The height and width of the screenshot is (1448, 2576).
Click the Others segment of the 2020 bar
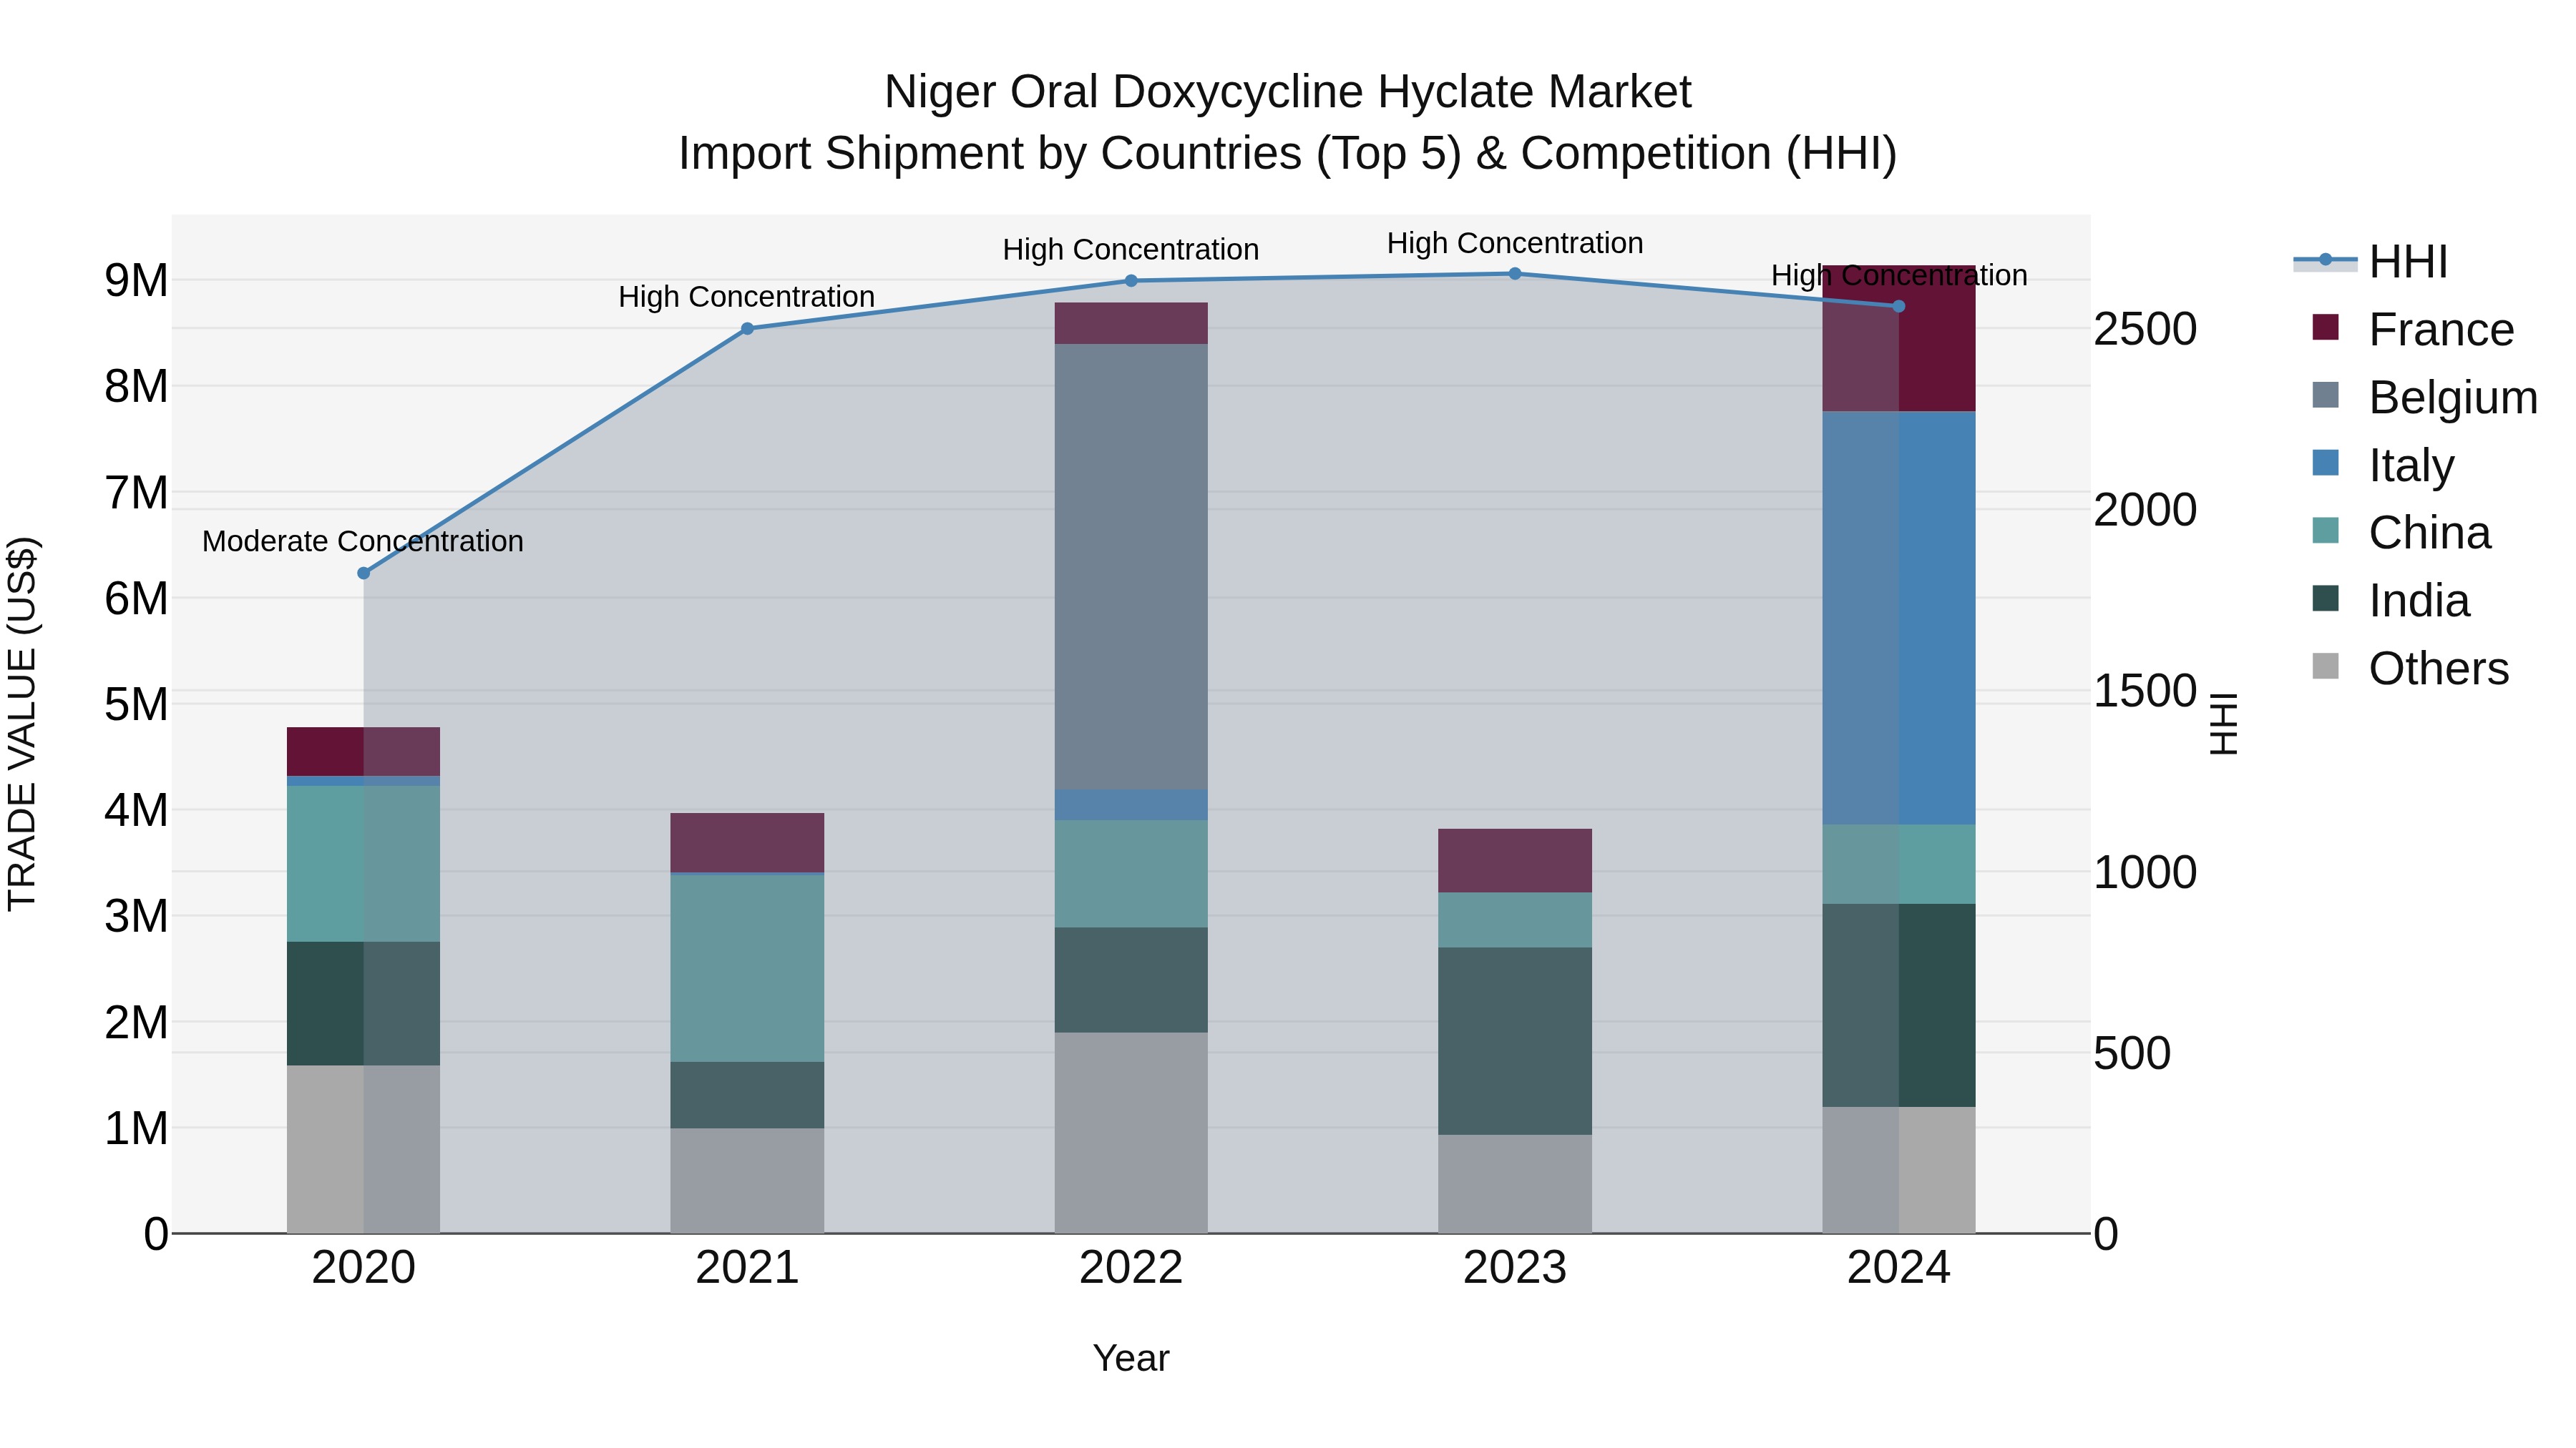(x=364, y=1149)
